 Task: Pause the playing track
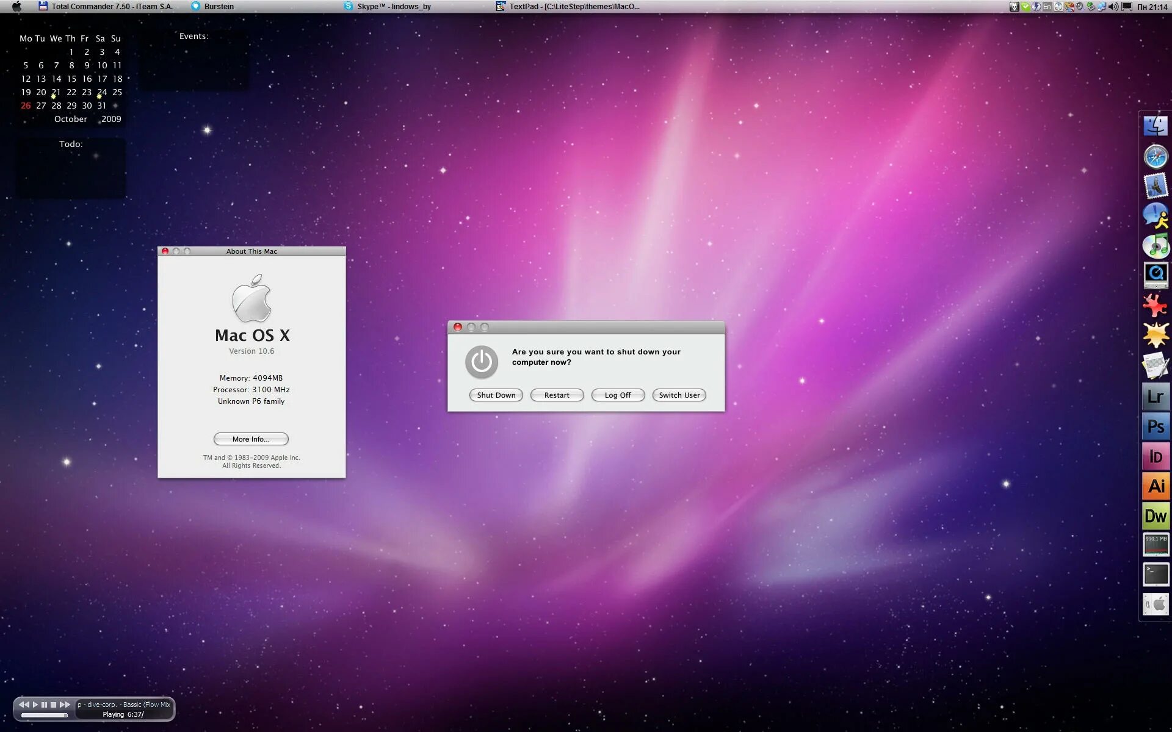click(x=44, y=705)
